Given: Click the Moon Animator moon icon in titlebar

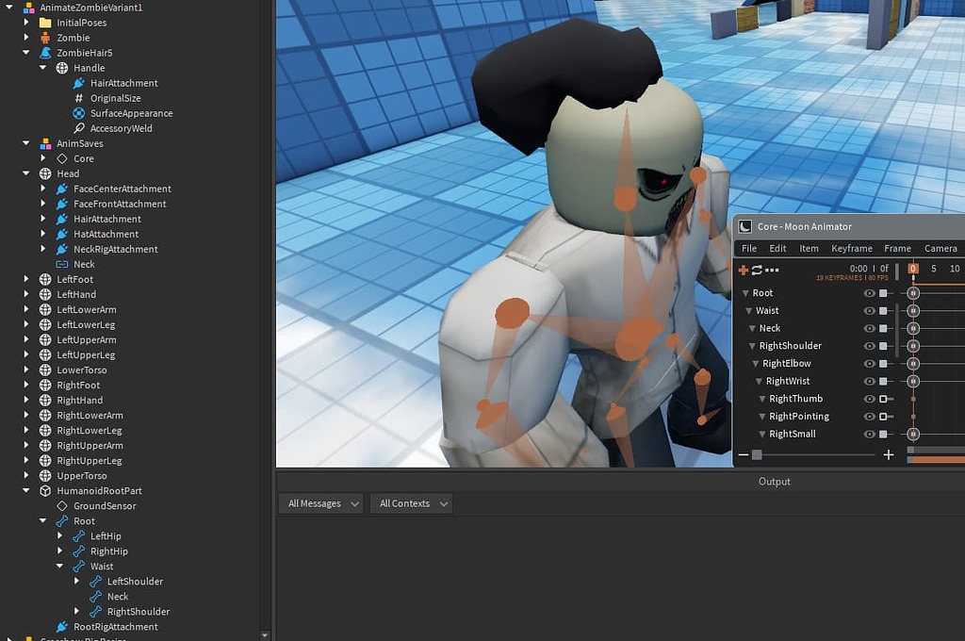Looking at the screenshot, I should coord(744,226).
